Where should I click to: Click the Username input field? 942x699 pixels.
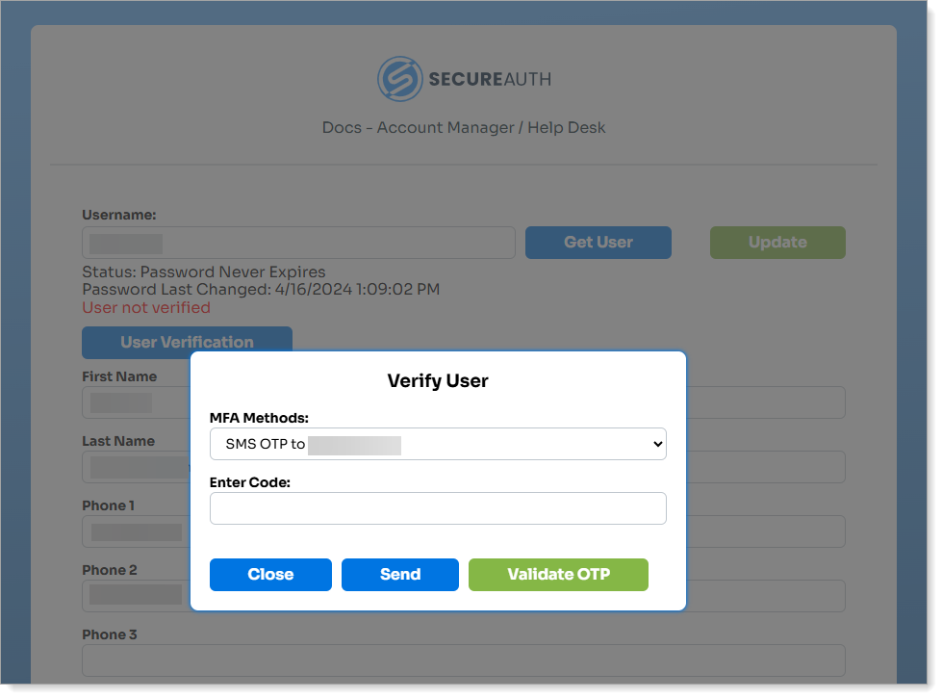pos(298,243)
